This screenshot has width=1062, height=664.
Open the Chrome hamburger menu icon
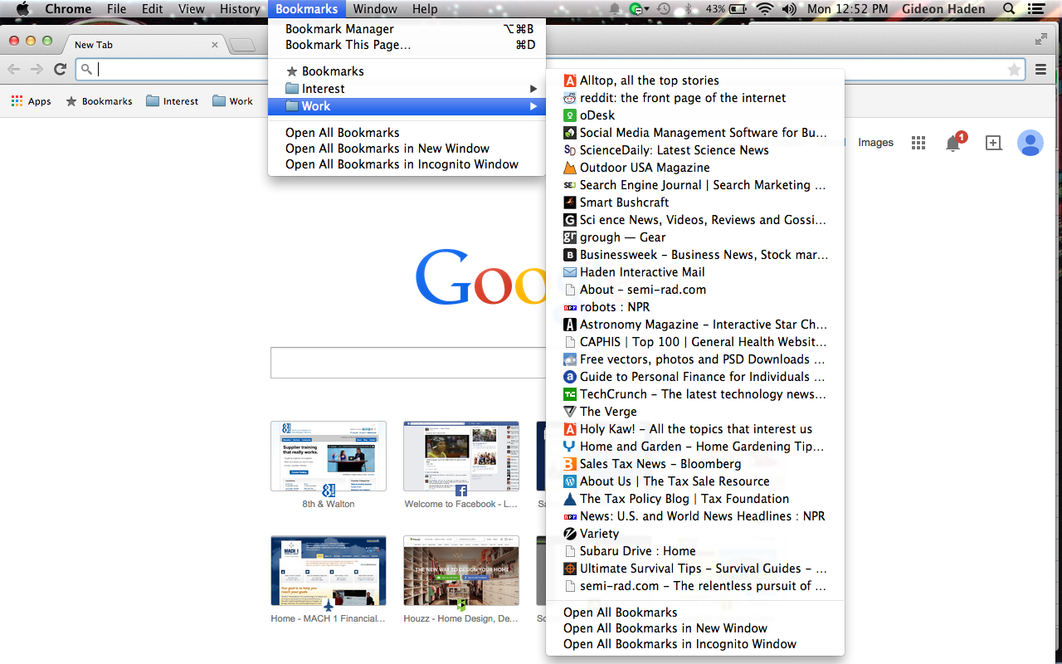(x=1040, y=70)
